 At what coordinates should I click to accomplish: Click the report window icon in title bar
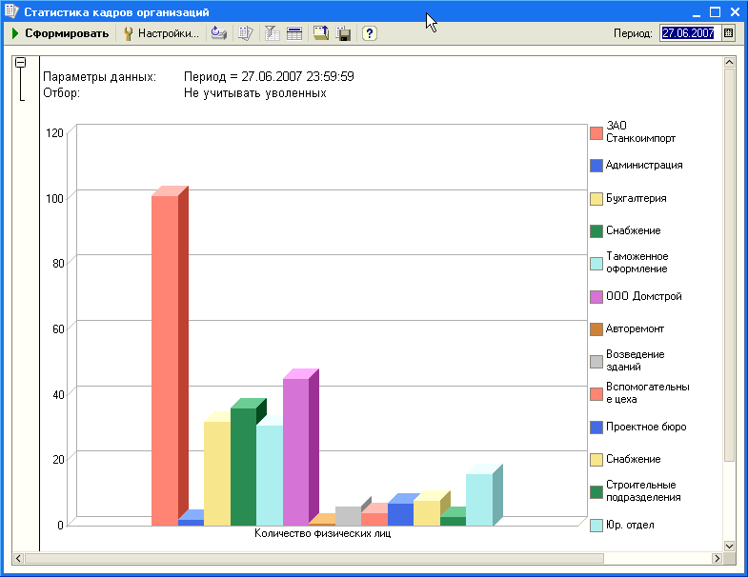pyautogui.click(x=11, y=11)
